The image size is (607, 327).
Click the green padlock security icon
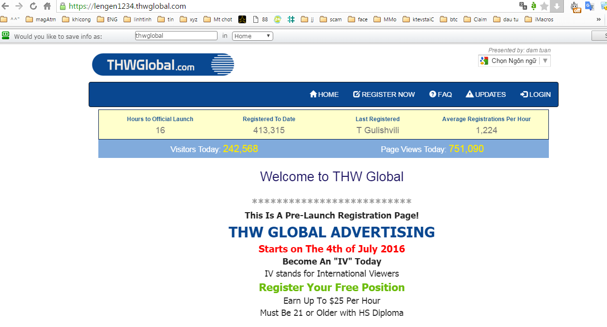coord(62,6)
